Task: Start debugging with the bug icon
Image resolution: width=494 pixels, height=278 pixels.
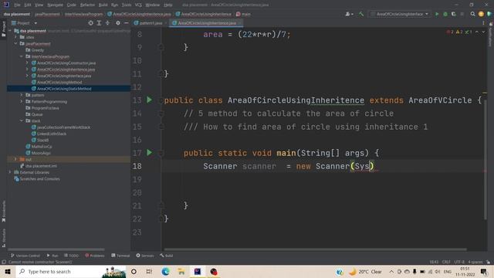Action: click(445, 14)
